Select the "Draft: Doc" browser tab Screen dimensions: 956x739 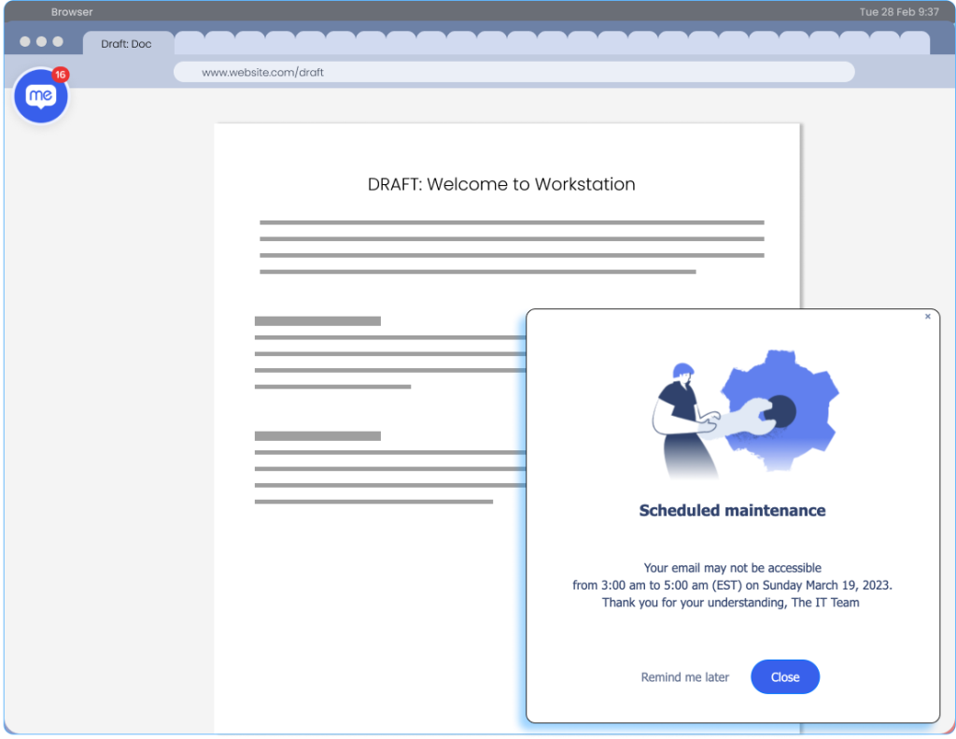point(126,44)
